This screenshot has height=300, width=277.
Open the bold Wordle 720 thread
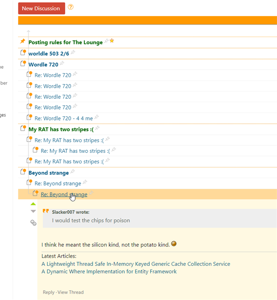click(43, 65)
